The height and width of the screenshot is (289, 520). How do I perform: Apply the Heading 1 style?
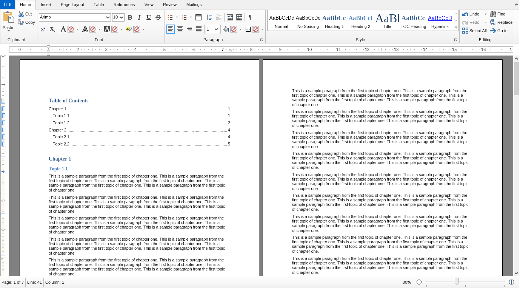(334, 21)
